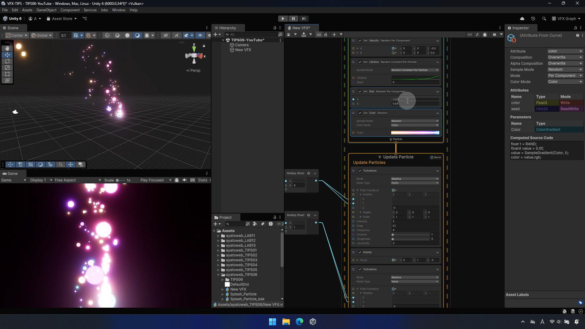Toggle the first Turbulence block checkbox
The image size is (585, 329).
(360, 171)
